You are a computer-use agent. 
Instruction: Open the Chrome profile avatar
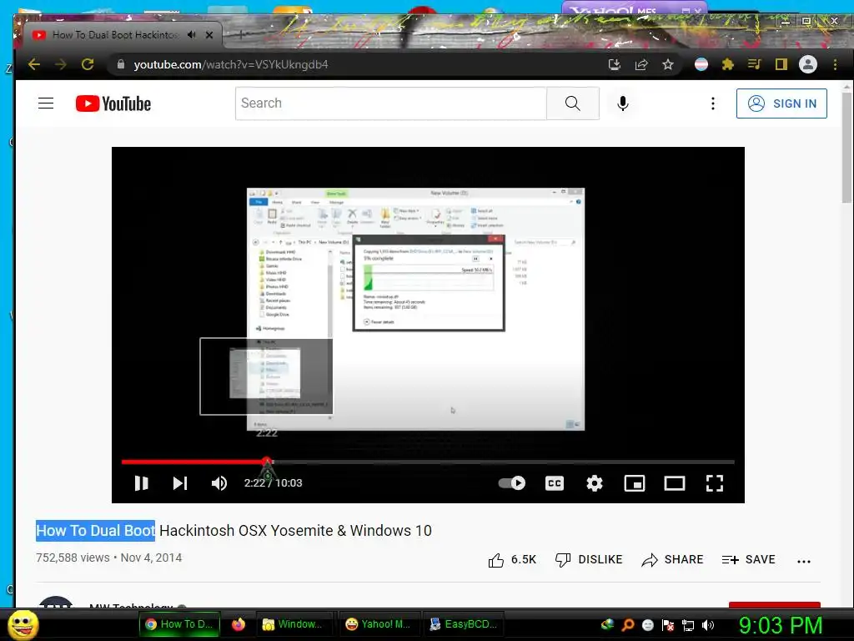click(x=807, y=64)
